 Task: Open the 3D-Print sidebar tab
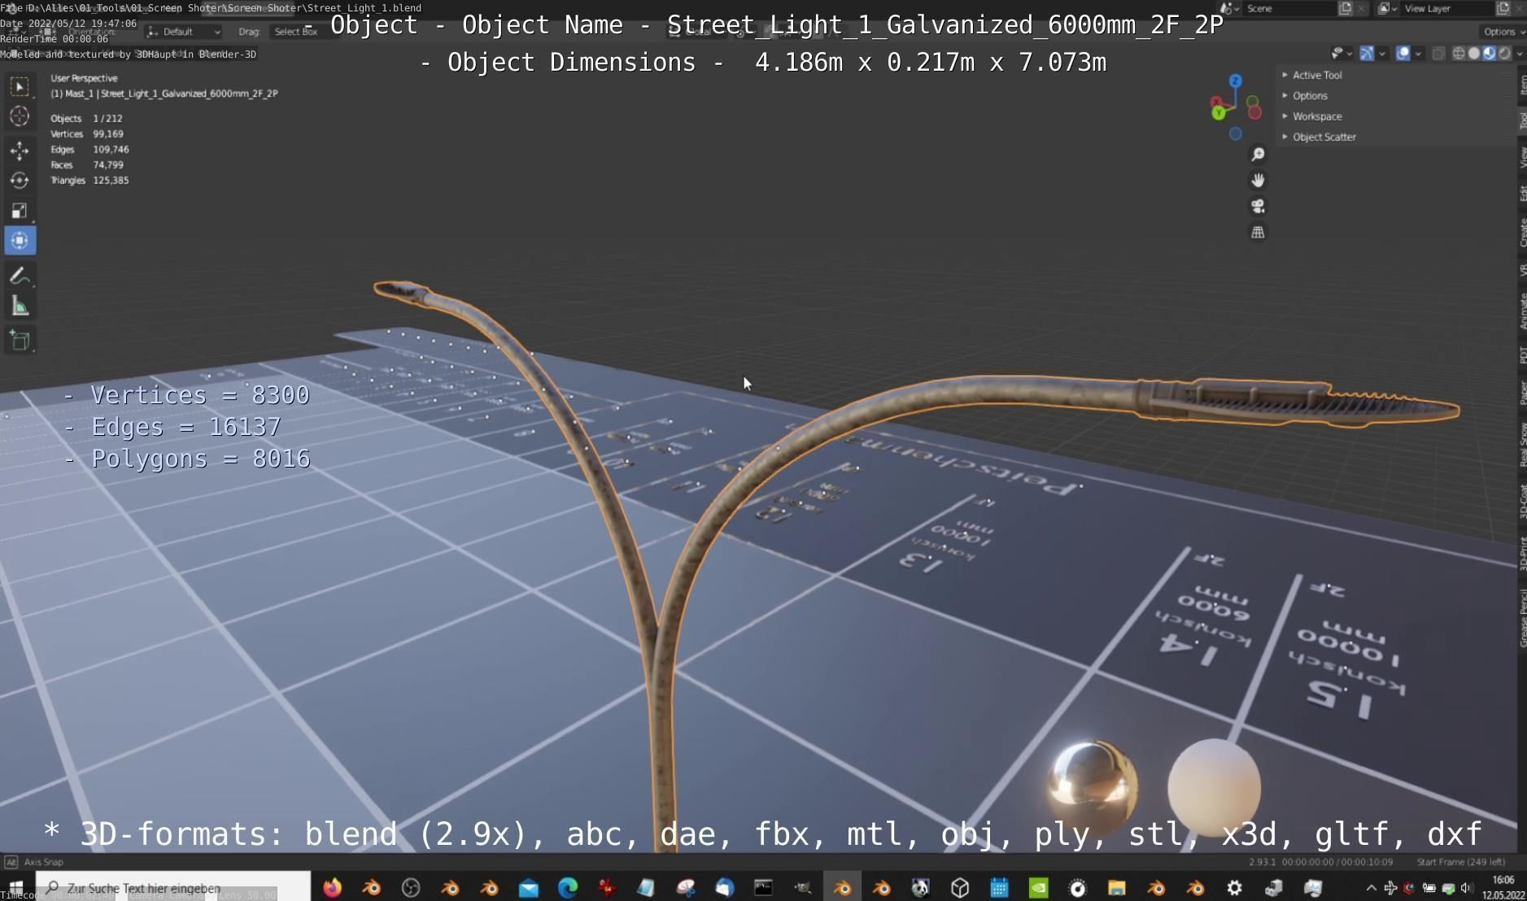pos(1521,553)
